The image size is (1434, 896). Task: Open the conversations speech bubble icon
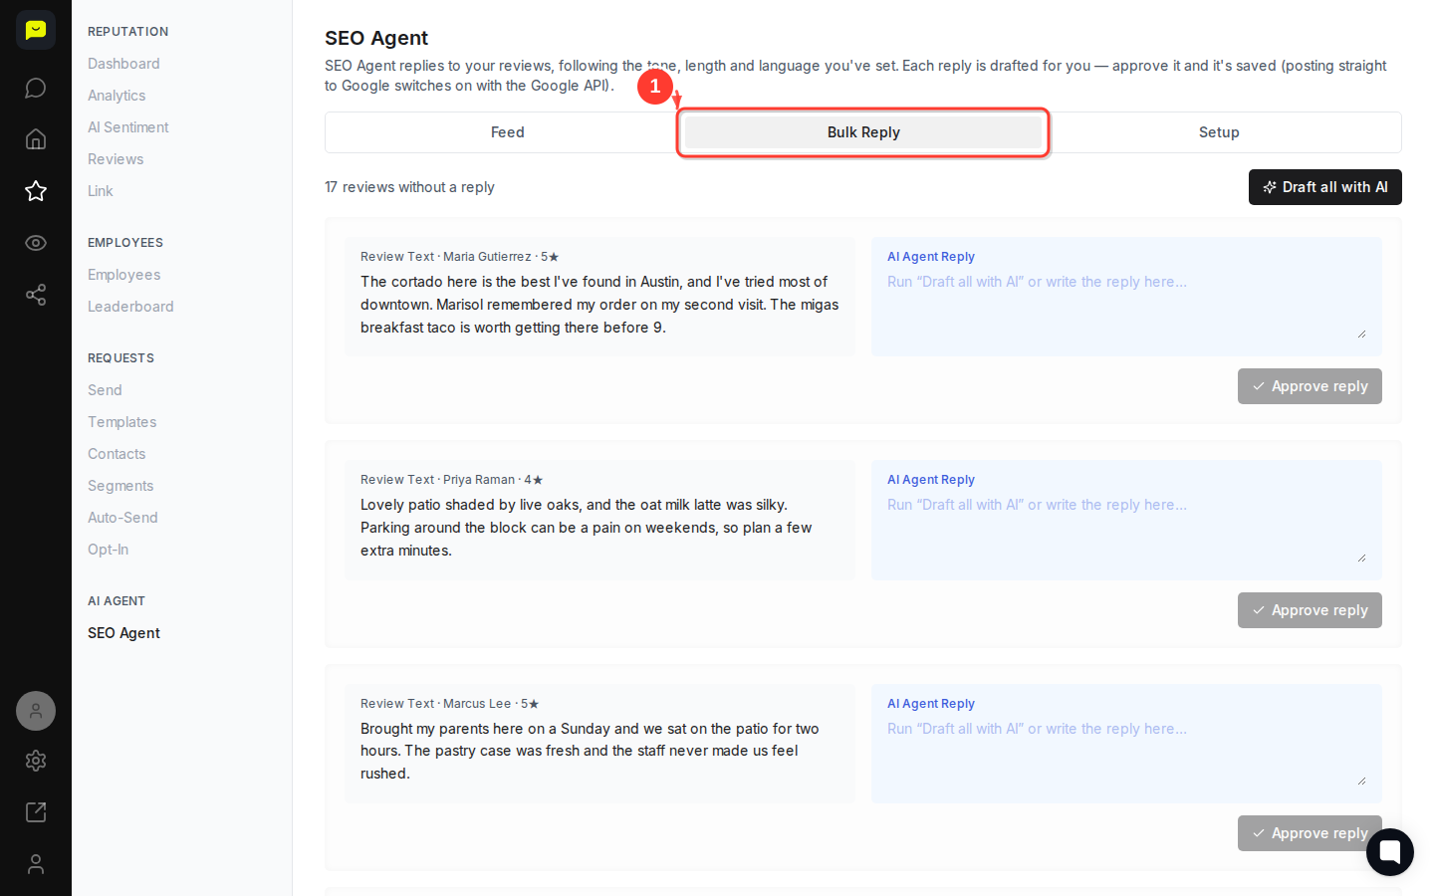36,88
